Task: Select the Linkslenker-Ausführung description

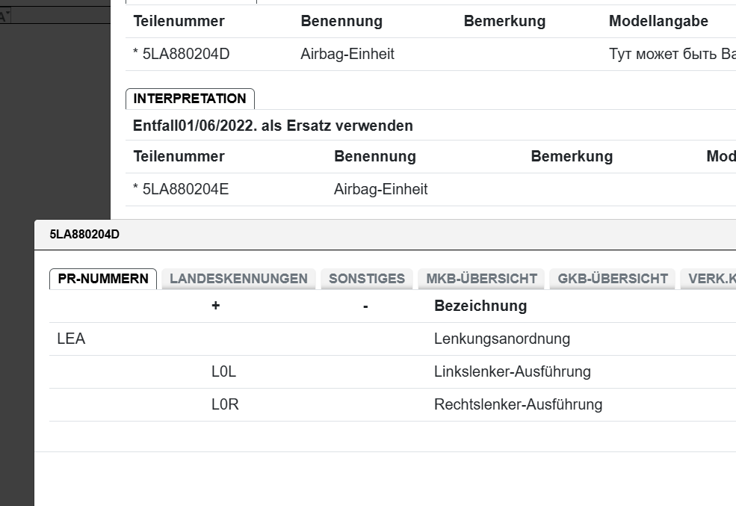Action: pyautogui.click(x=512, y=371)
